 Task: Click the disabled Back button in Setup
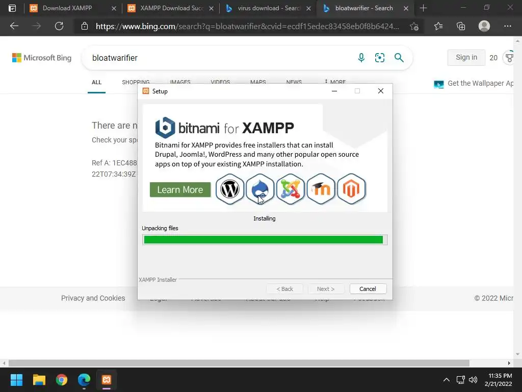click(284, 289)
